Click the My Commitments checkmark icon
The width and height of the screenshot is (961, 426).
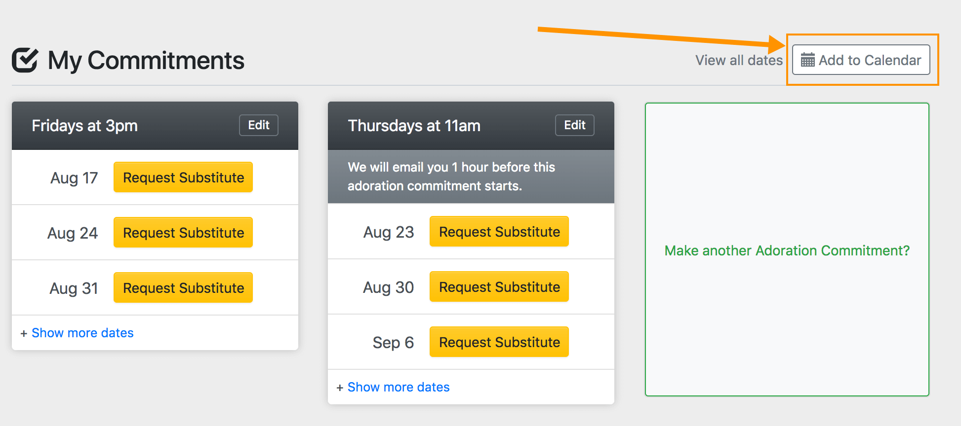(25, 60)
